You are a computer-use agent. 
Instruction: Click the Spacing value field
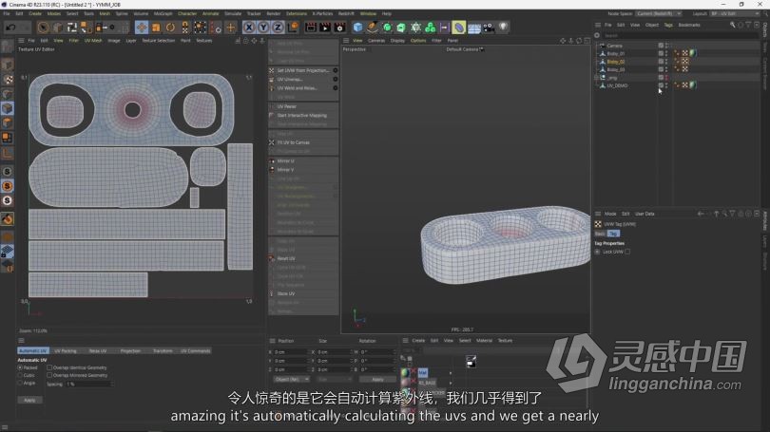[x=88, y=384]
